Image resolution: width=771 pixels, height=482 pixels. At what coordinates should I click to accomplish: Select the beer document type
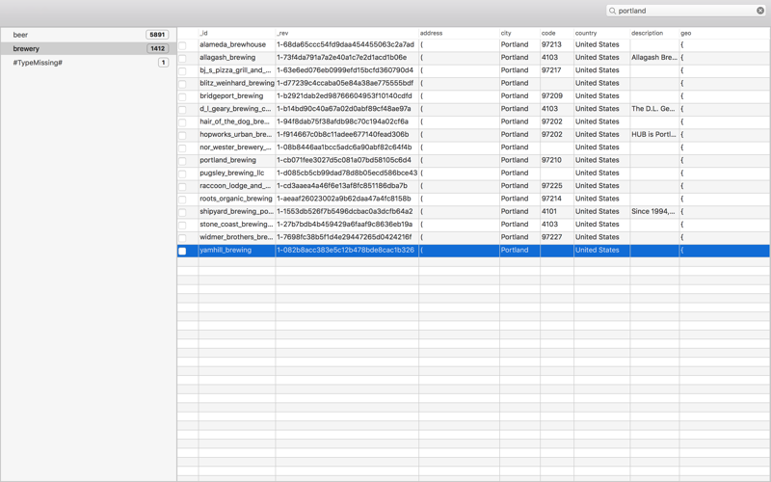point(89,35)
